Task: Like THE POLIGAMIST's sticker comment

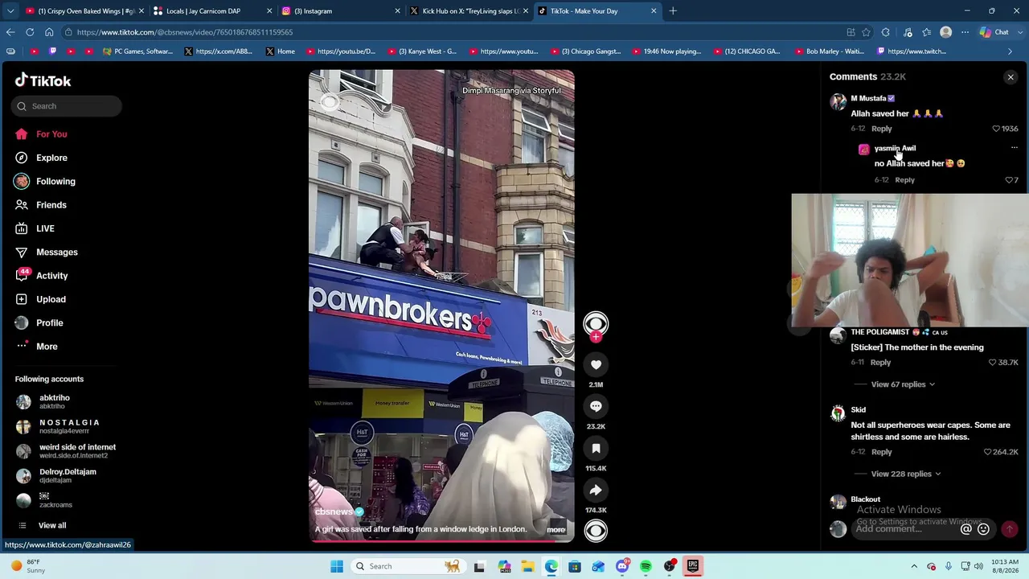Action: [x=993, y=363]
